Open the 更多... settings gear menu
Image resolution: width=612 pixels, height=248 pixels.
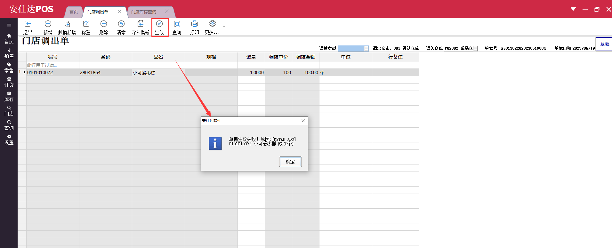[x=212, y=28]
